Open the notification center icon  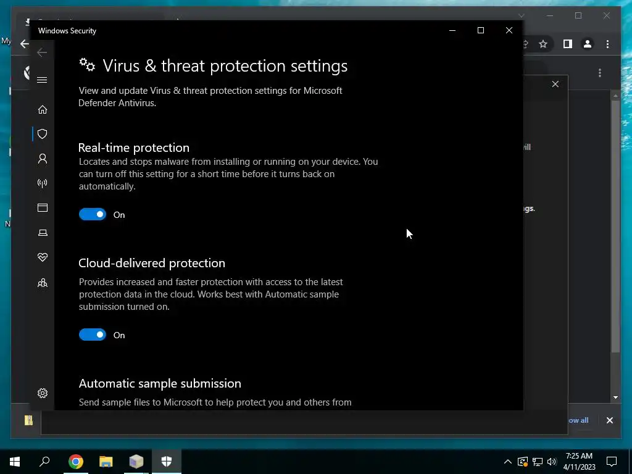[612, 462]
